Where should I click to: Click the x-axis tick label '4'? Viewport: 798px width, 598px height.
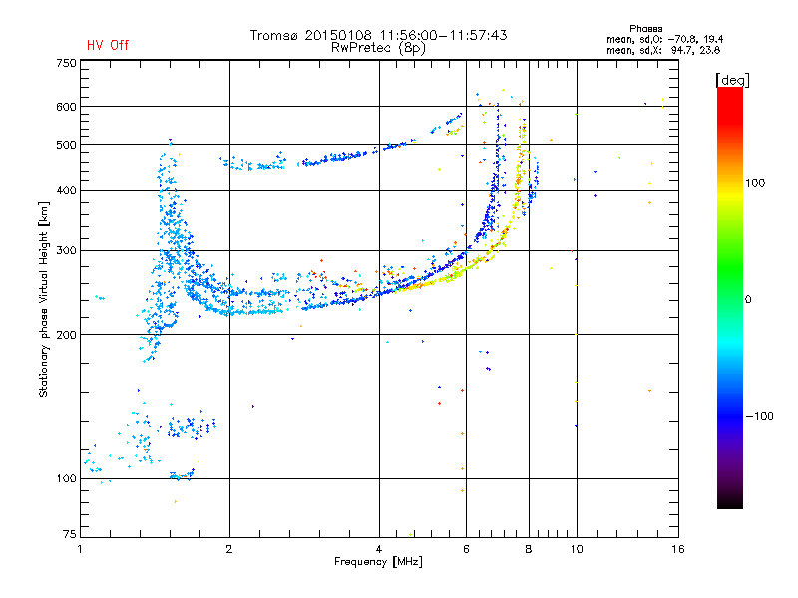tap(379, 549)
